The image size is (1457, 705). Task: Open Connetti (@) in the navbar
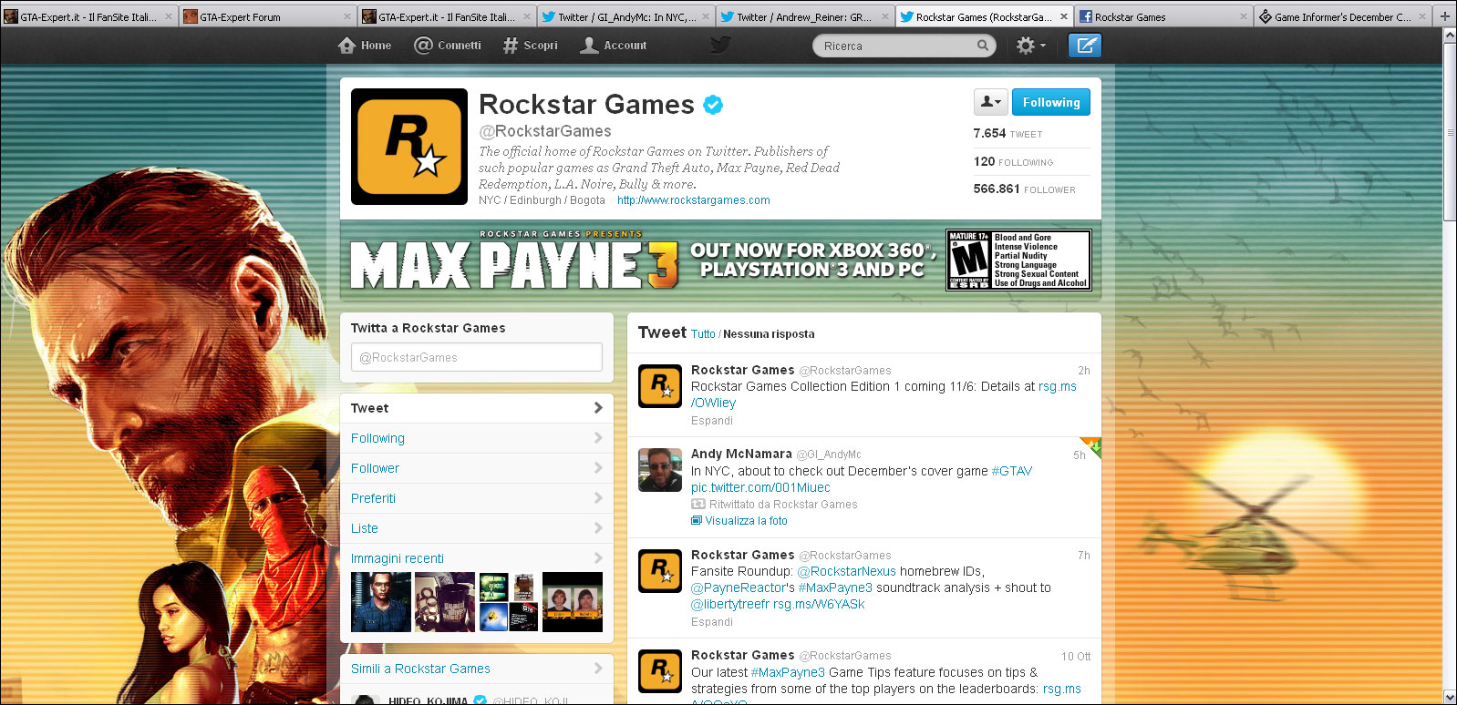447,46
